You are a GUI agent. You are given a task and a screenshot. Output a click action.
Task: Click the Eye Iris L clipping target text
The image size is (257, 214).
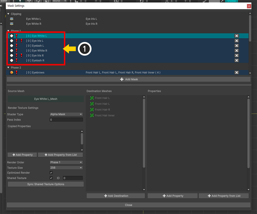pyautogui.click(x=91, y=19)
